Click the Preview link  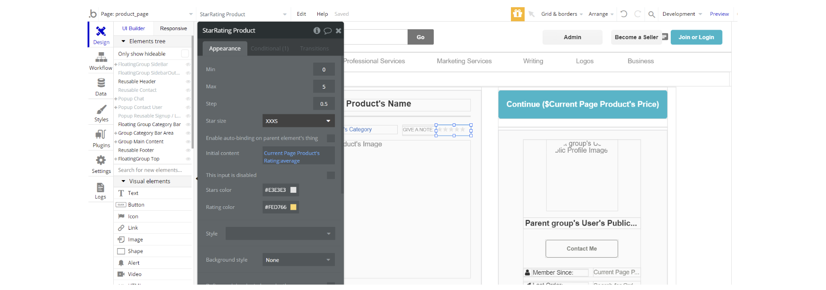(719, 14)
